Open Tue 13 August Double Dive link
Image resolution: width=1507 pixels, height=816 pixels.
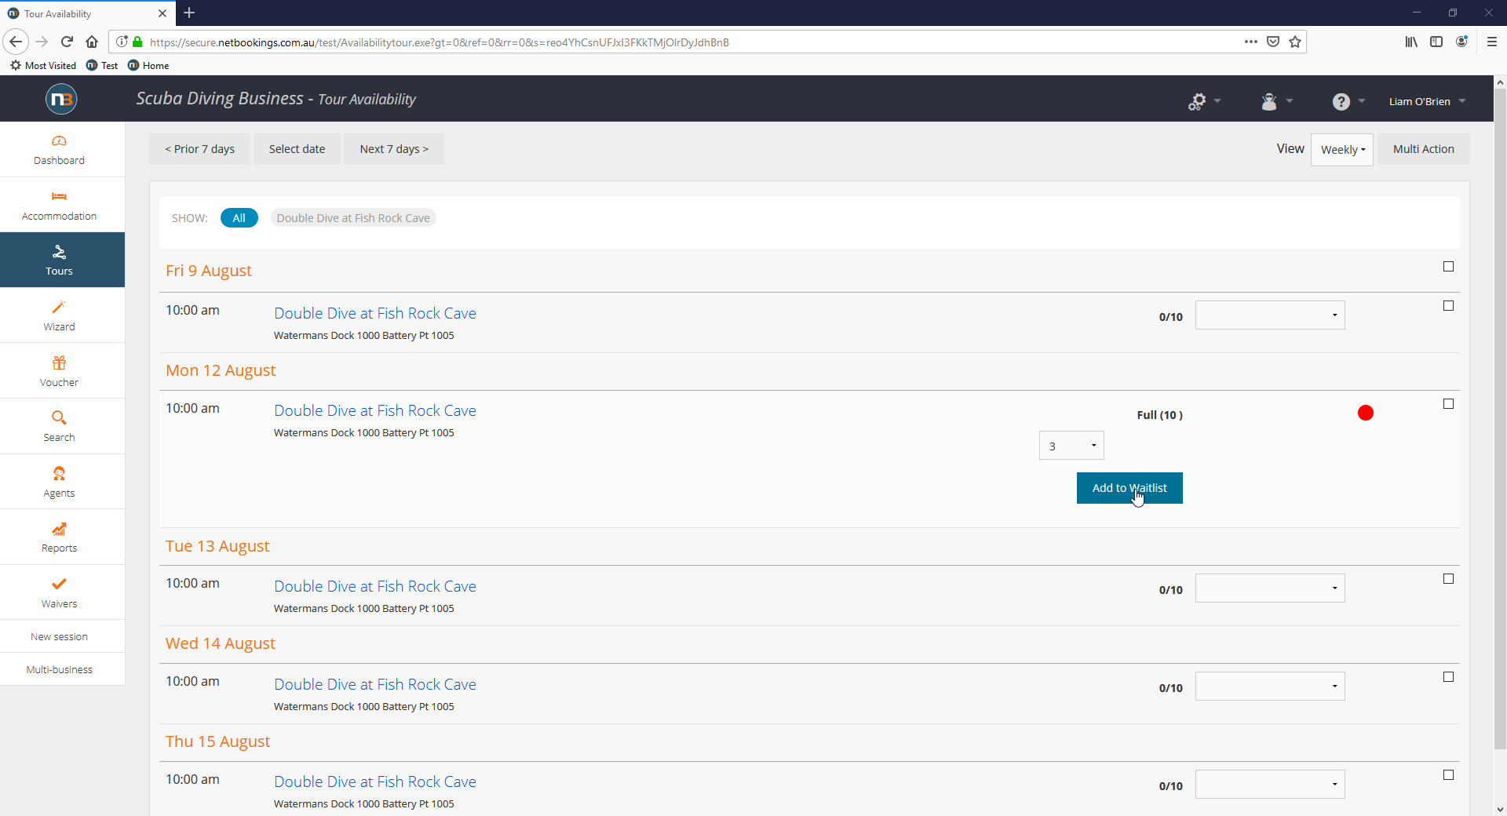point(374,586)
